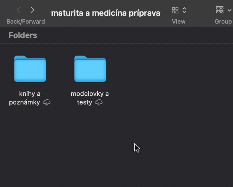Download 'modelovky a testy' via its cloud icon
Screen dimensions: 233x187
pos(99,102)
